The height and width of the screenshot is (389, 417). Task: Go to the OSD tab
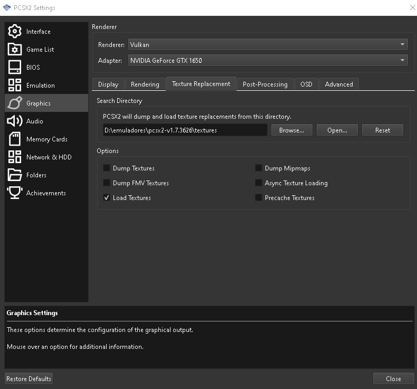click(x=306, y=84)
